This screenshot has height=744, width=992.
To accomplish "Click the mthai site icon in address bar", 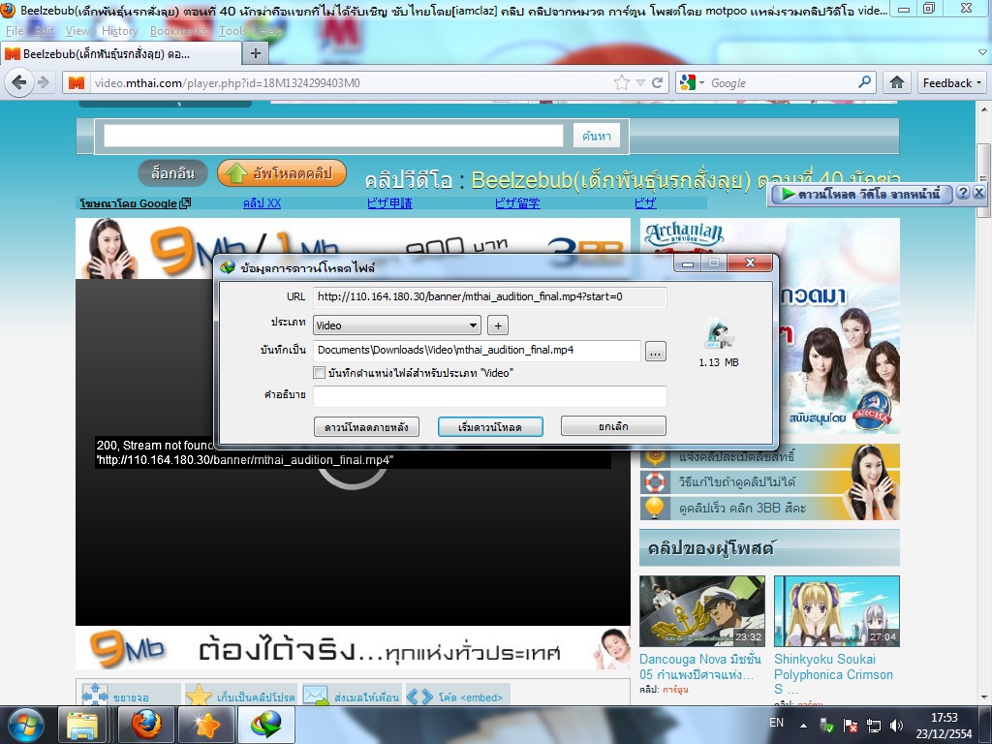I will point(77,83).
